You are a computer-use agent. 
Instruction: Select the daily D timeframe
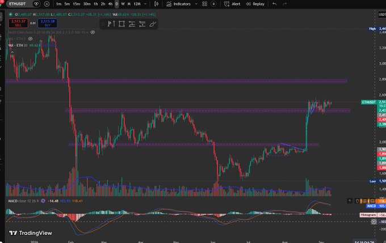pyautogui.click(x=117, y=4)
